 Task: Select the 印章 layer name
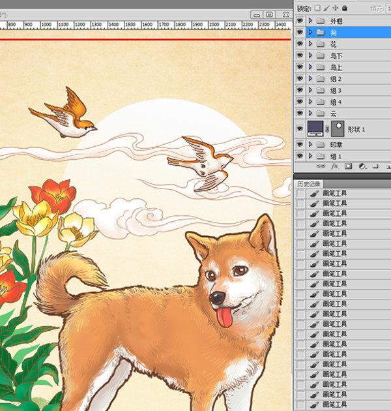pyautogui.click(x=336, y=145)
